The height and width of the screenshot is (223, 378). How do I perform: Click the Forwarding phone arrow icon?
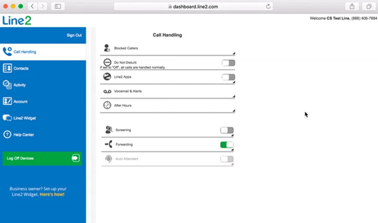[x=109, y=144]
